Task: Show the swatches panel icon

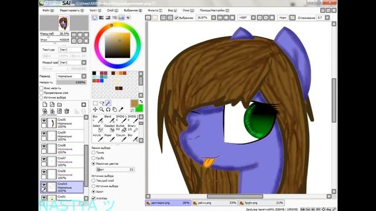Action: pyautogui.click(x=122, y=18)
